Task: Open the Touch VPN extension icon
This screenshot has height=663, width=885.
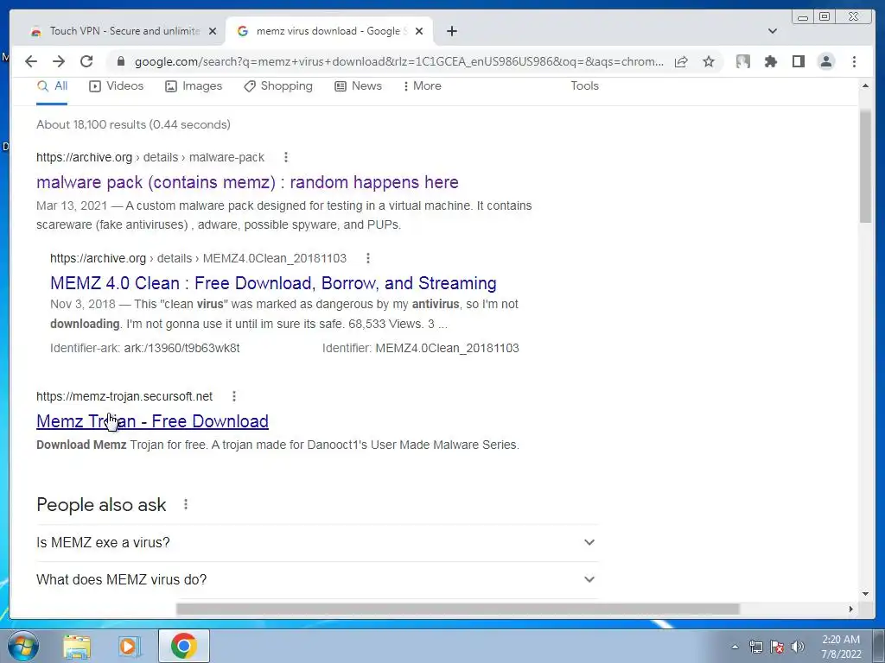Action: [742, 61]
